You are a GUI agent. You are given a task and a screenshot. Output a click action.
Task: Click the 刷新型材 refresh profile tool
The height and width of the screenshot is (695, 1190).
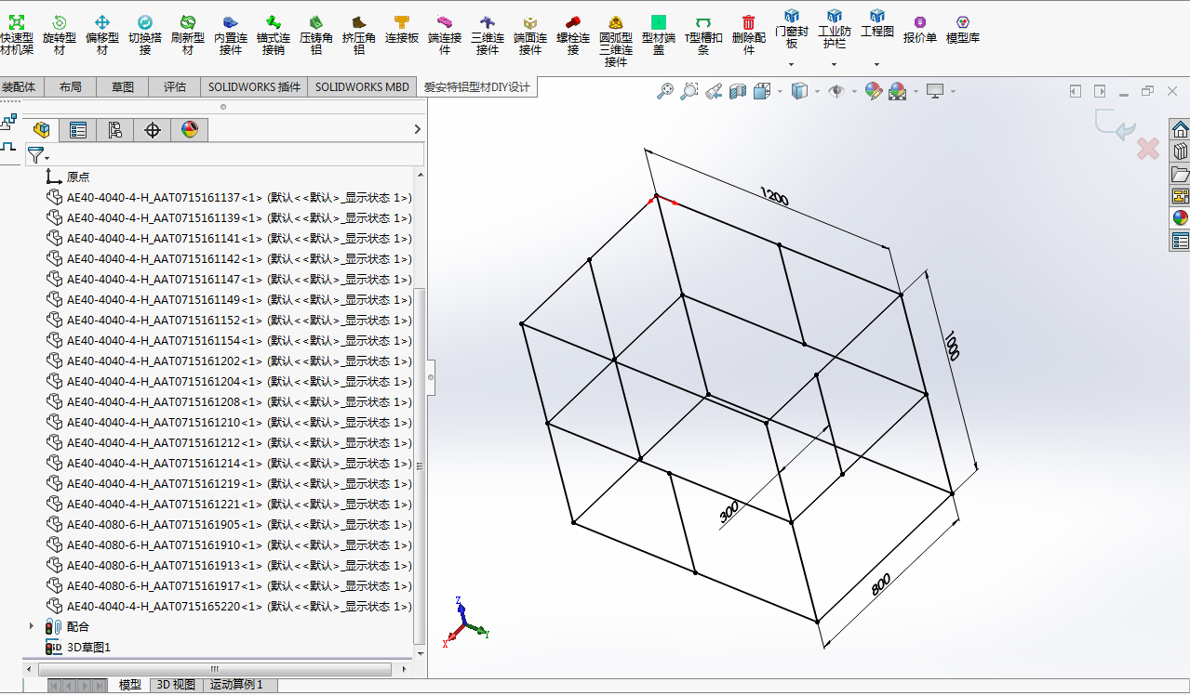click(x=188, y=34)
